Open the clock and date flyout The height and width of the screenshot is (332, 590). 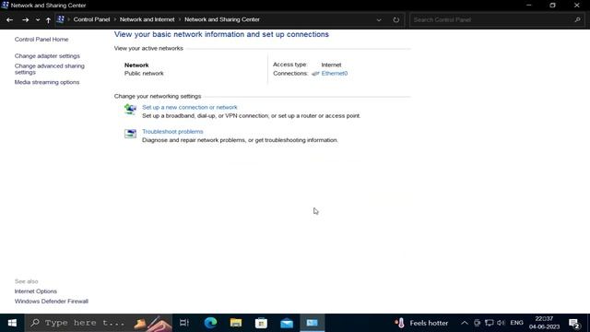click(x=544, y=323)
